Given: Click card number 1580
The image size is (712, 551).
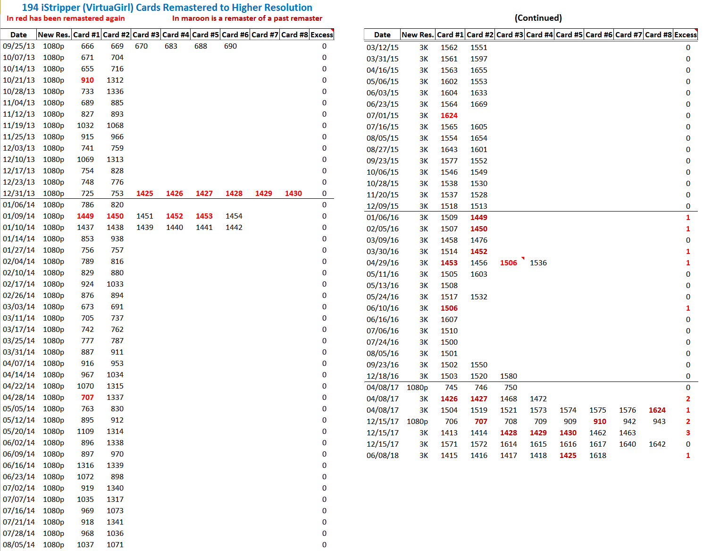Looking at the screenshot, I should click(509, 376).
